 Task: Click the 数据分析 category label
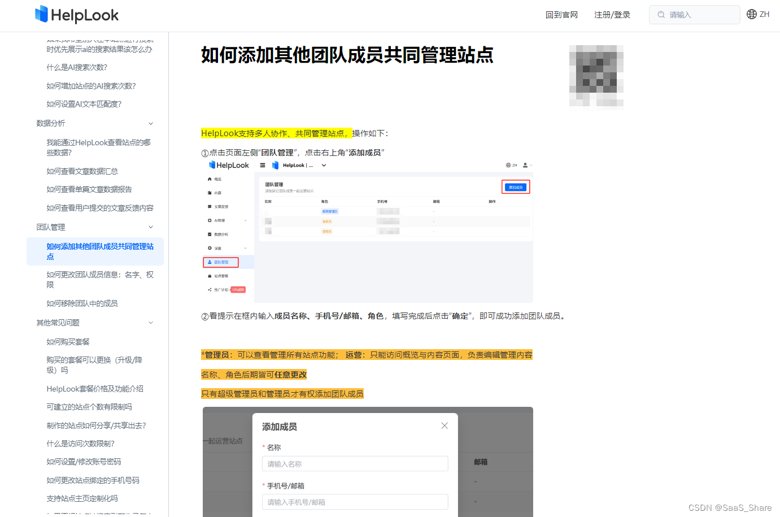tap(51, 123)
